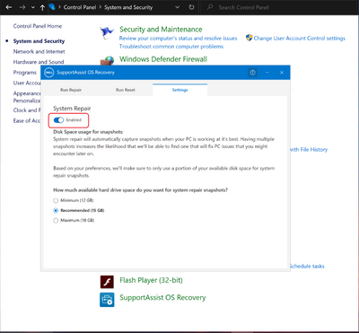Click the Control Panel breadcrumb segment
Image resolution: width=359 pixels, height=333 pixels.
81,7
